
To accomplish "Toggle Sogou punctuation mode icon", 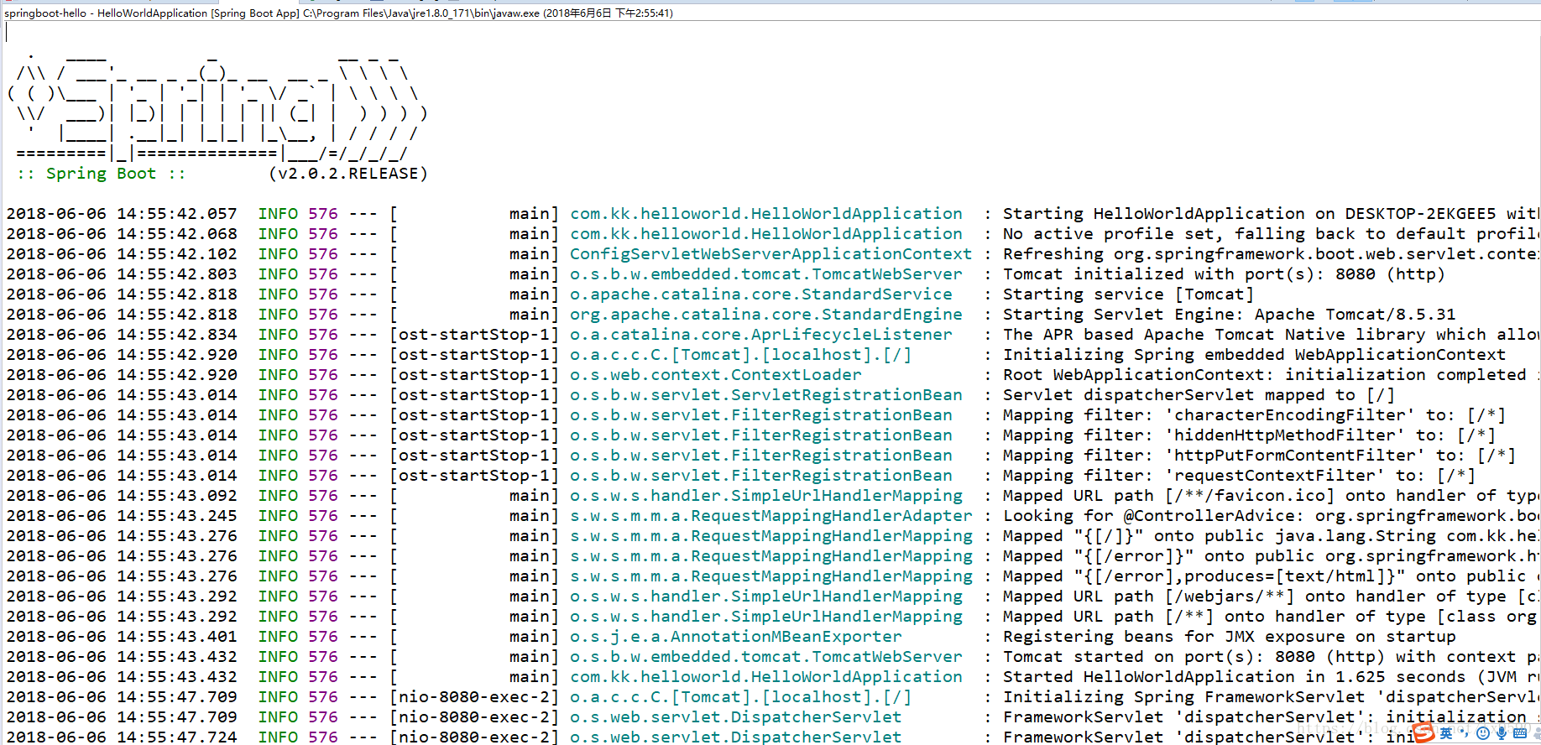I will click(1464, 733).
